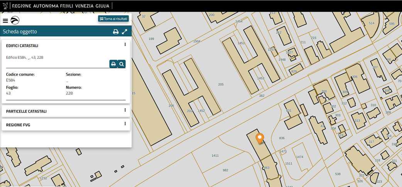
Task: Select parcel 836 on the map
Action: point(282,138)
